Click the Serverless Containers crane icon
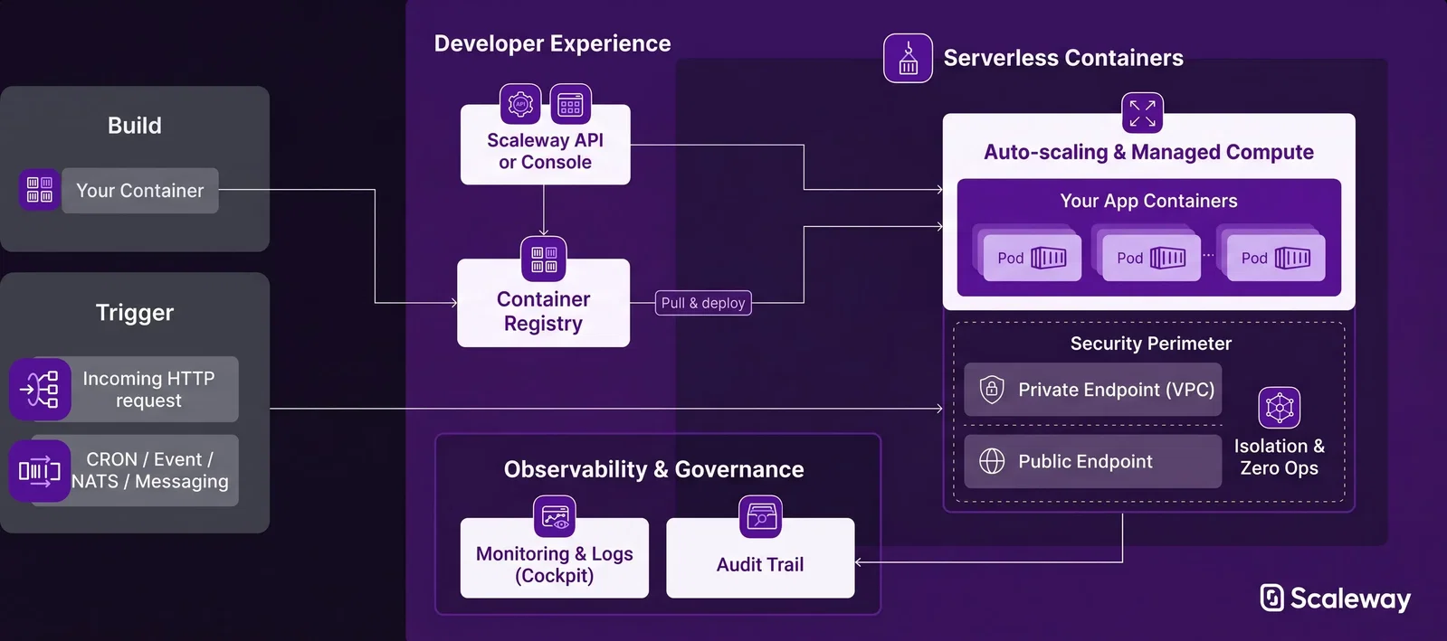 [908, 58]
